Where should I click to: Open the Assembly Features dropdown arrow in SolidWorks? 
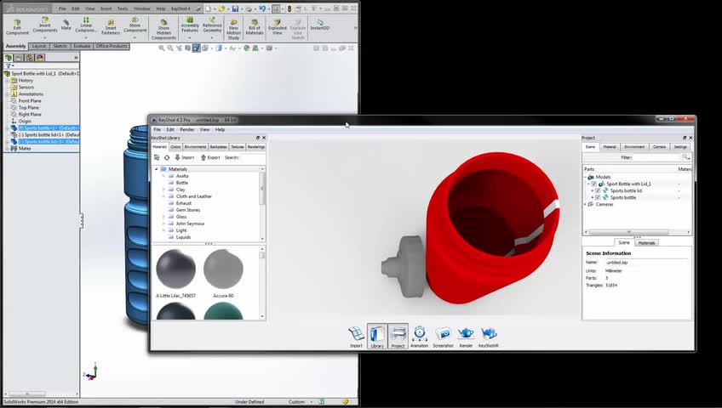click(x=189, y=37)
